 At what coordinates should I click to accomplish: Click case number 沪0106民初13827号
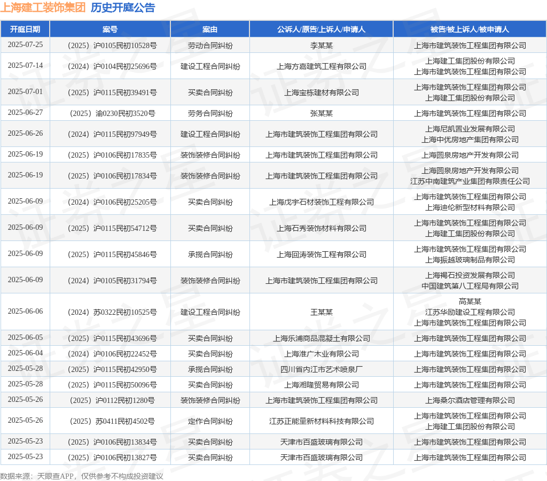(x=112, y=457)
